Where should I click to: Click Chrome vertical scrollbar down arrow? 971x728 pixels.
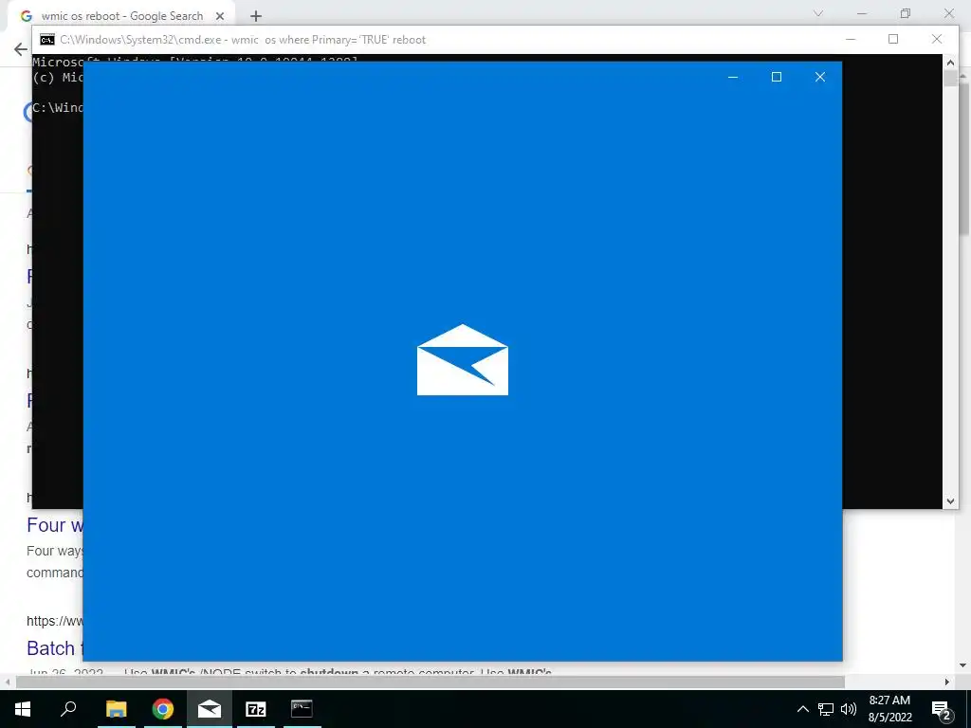(x=963, y=665)
